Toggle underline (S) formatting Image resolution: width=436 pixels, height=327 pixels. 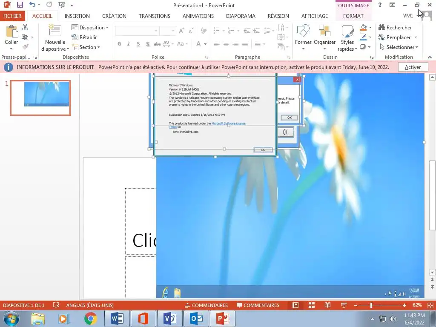pos(138,44)
